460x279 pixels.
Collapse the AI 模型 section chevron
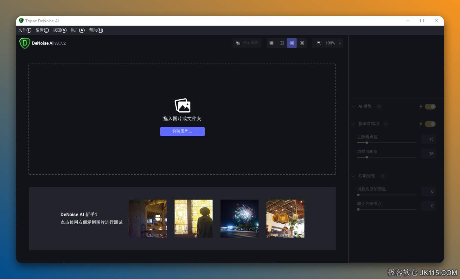pos(353,107)
